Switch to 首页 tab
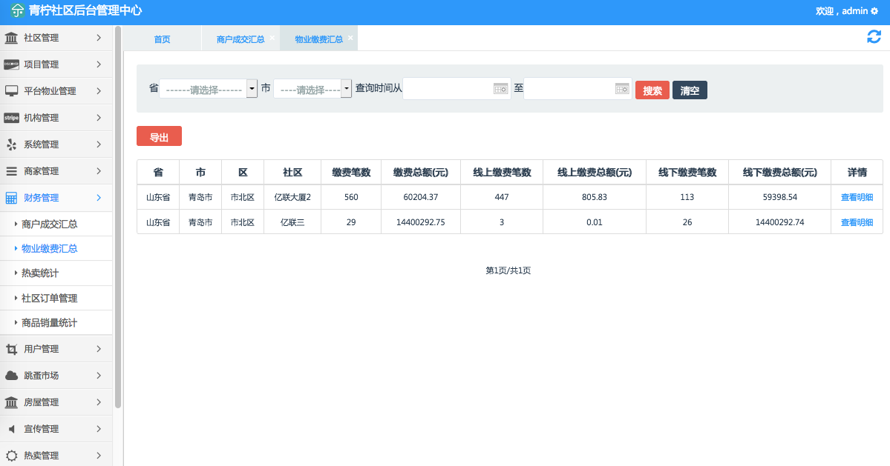The image size is (890, 466). click(162, 39)
